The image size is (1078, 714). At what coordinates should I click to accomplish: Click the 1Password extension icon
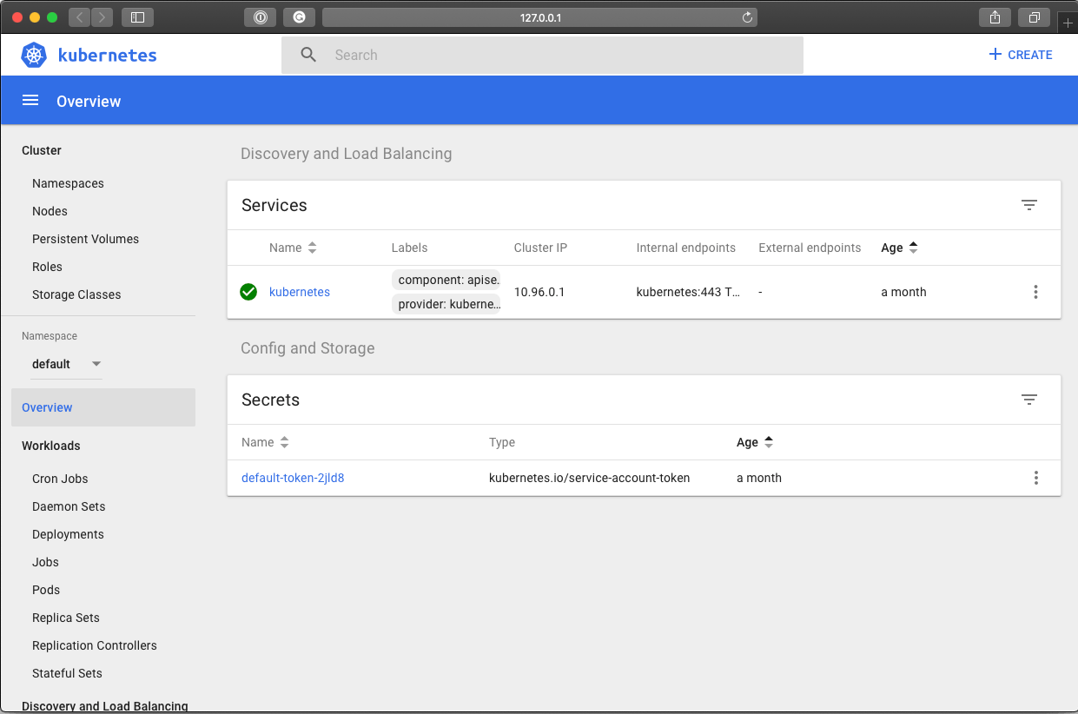pyautogui.click(x=260, y=17)
